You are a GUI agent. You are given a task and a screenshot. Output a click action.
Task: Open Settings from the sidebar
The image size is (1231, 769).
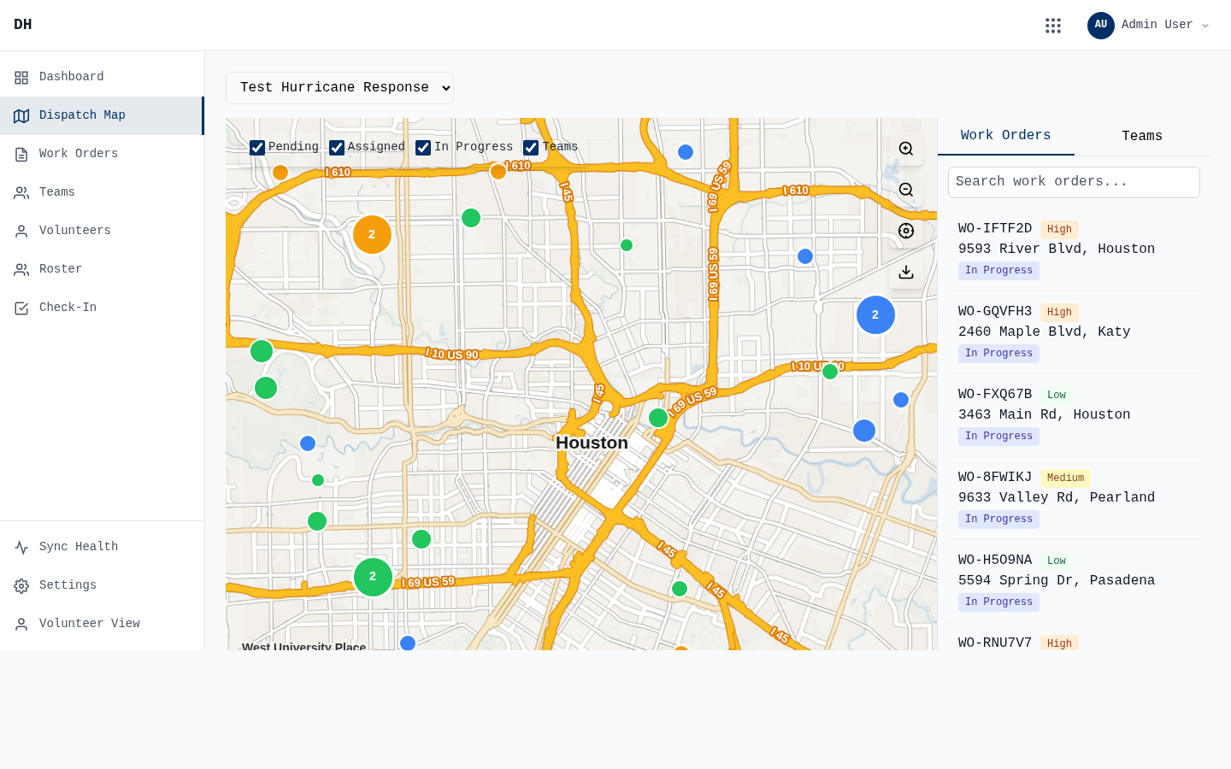68,584
